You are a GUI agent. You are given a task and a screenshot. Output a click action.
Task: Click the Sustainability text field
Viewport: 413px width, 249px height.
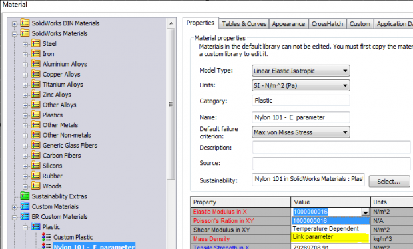[308, 180]
